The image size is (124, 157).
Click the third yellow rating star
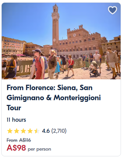coord(23,131)
